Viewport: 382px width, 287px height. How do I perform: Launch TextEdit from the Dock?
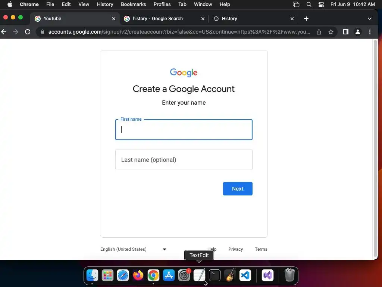tap(199, 275)
